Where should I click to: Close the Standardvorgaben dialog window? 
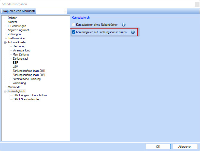197,4
